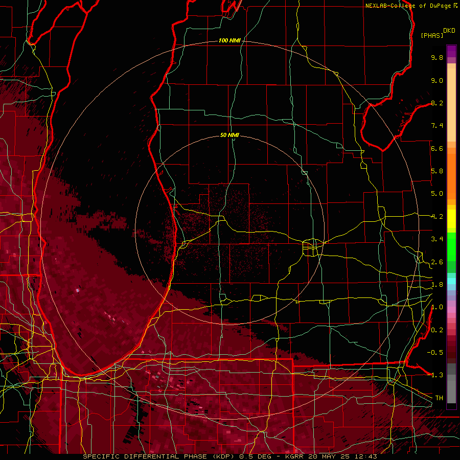
Task: Click the 50 NMI range ring label
Action: coord(229,135)
